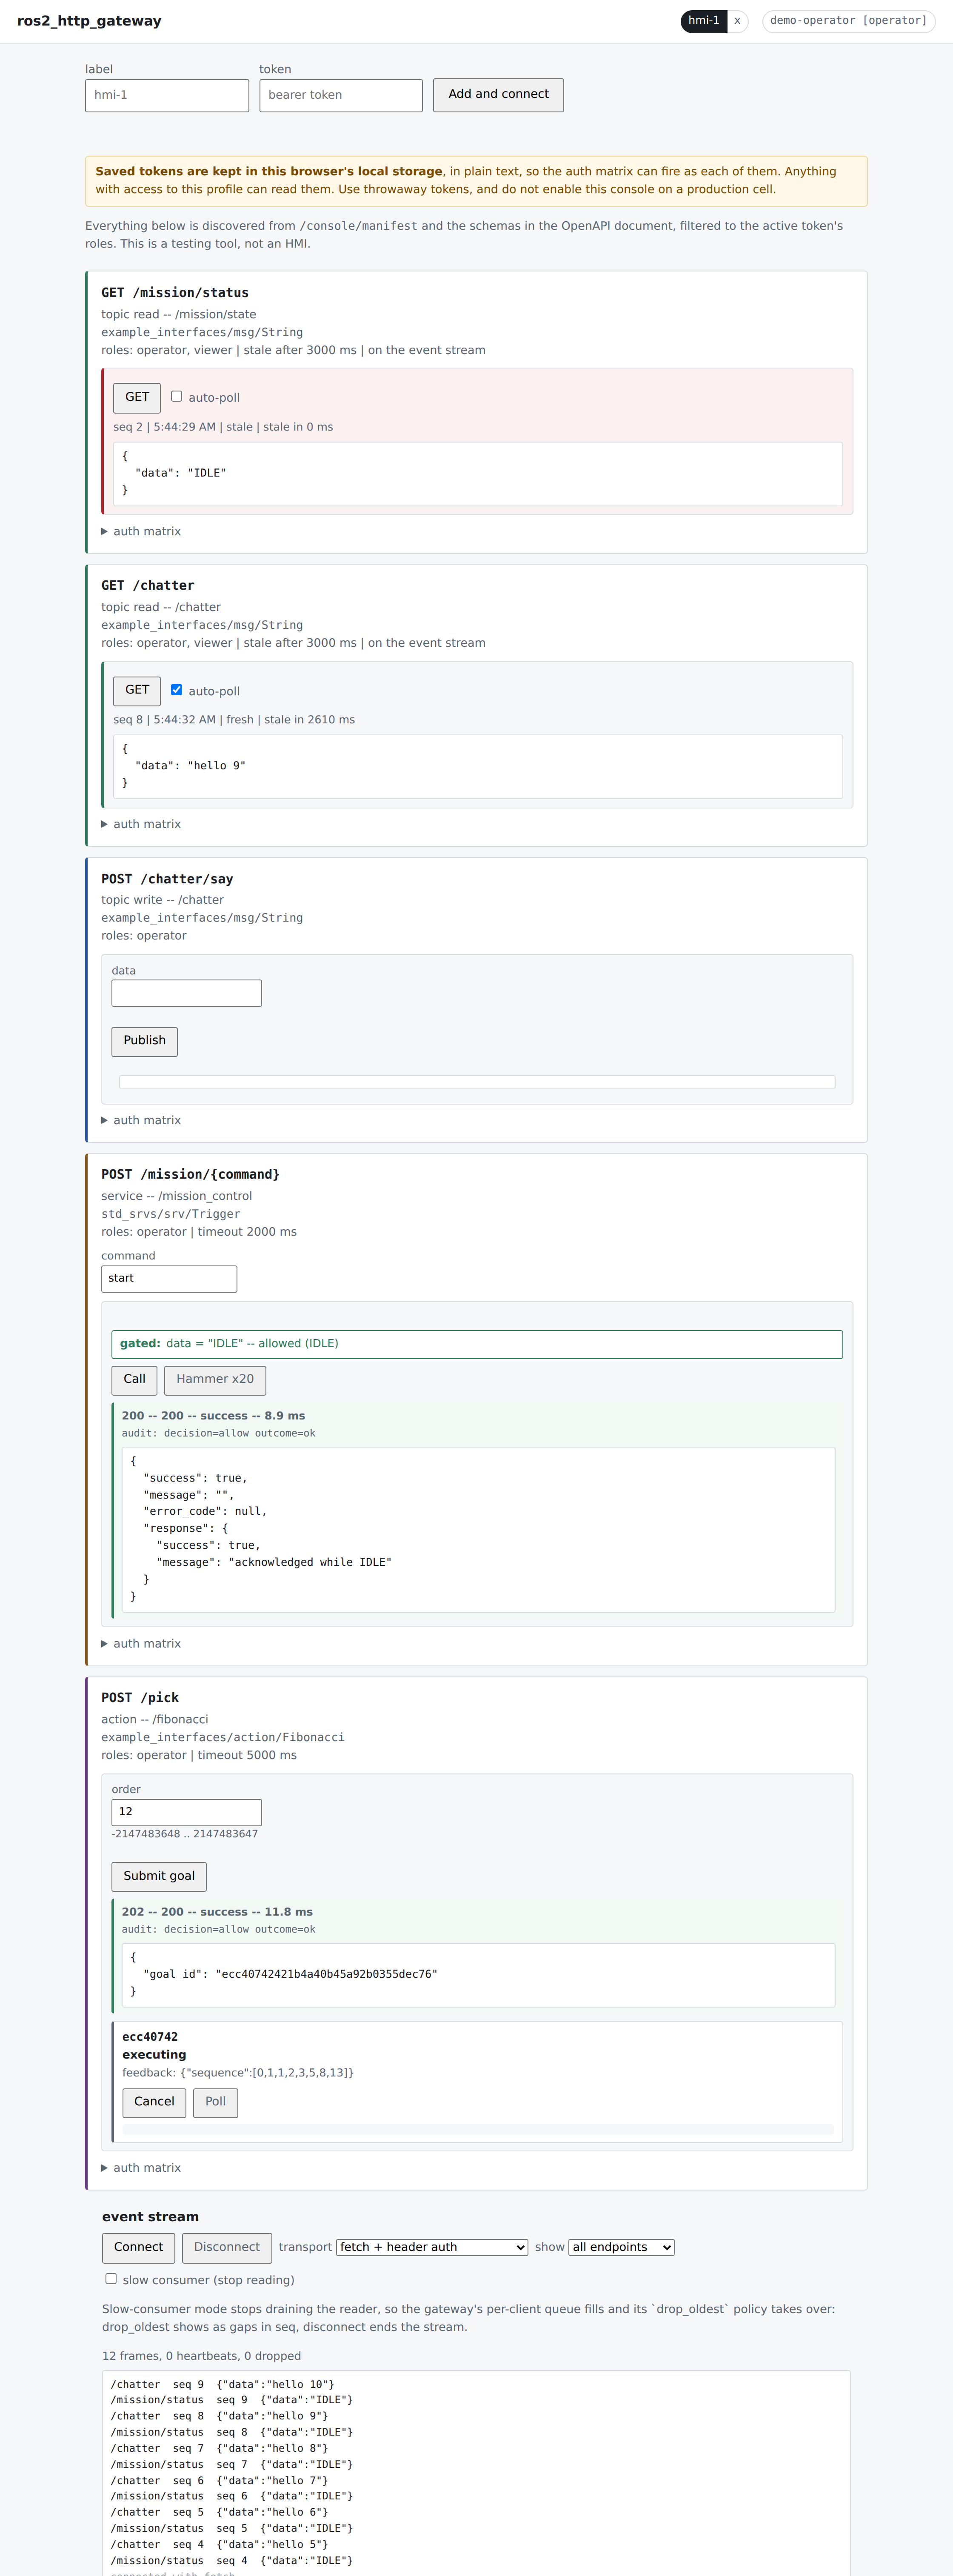Viewport: 953px width, 2576px height.
Task: Open the show endpoints dropdown
Action: click(x=621, y=2248)
